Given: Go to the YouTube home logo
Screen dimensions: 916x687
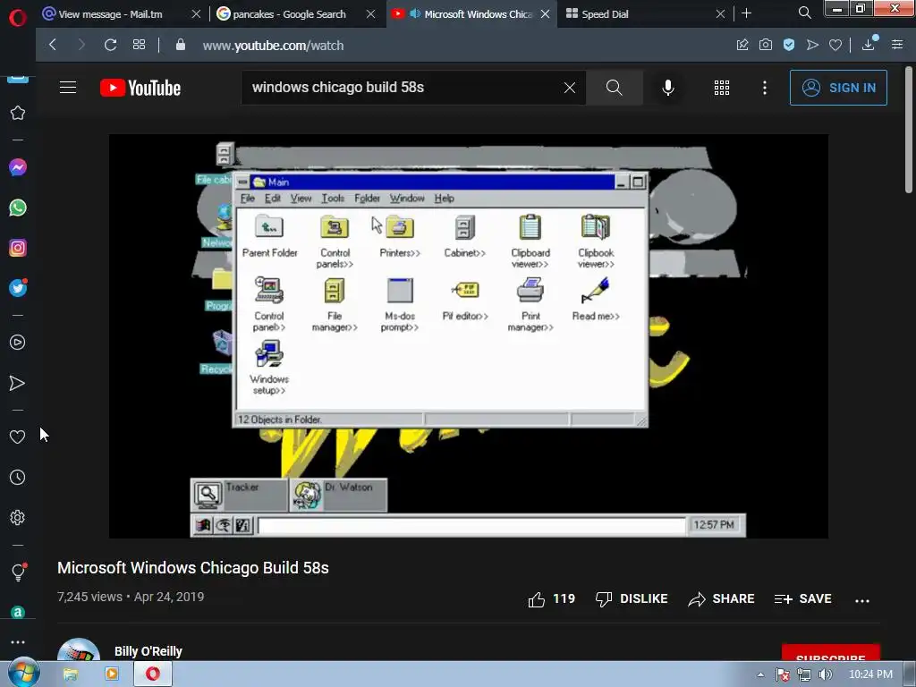Looking at the screenshot, I should [140, 88].
